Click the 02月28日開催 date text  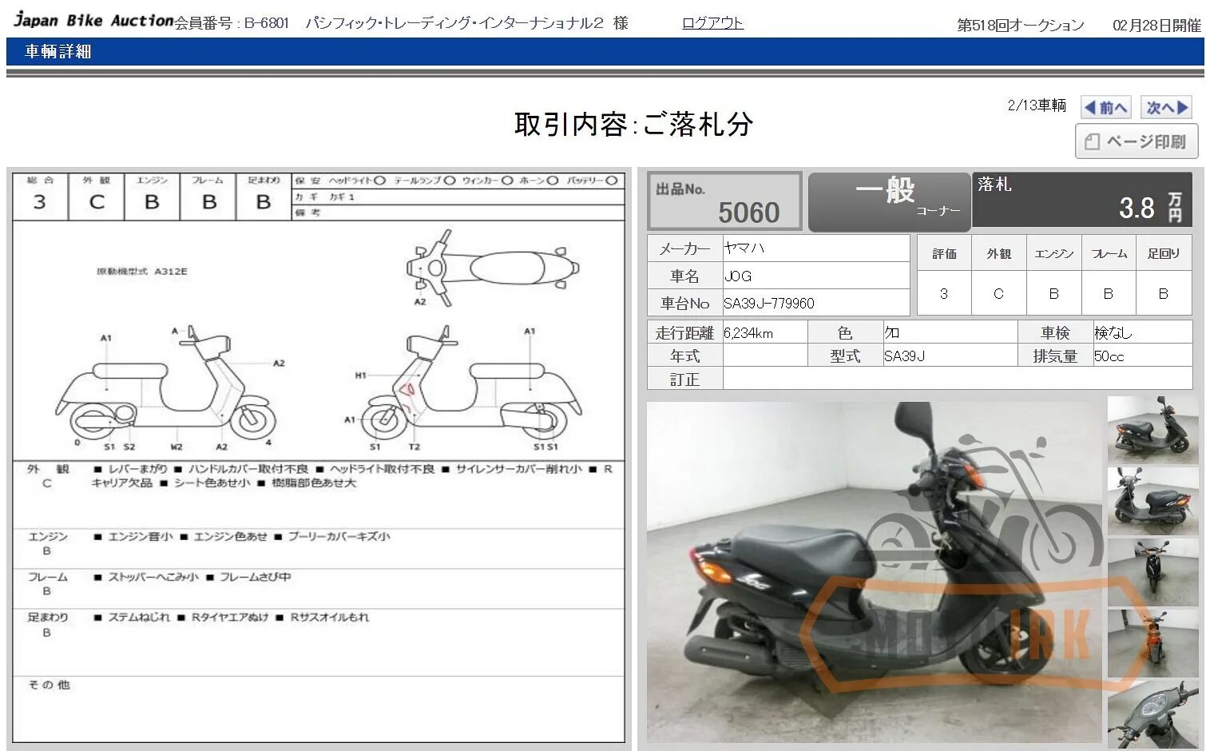click(1156, 25)
